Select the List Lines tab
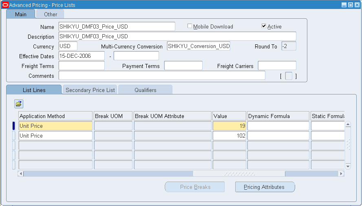This screenshot has width=362, height=206. [x=34, y=90]
